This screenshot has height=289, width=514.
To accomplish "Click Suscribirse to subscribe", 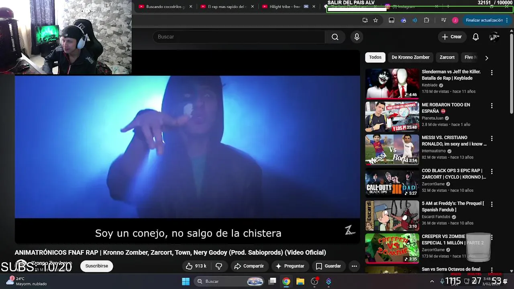I will point(96,266).
